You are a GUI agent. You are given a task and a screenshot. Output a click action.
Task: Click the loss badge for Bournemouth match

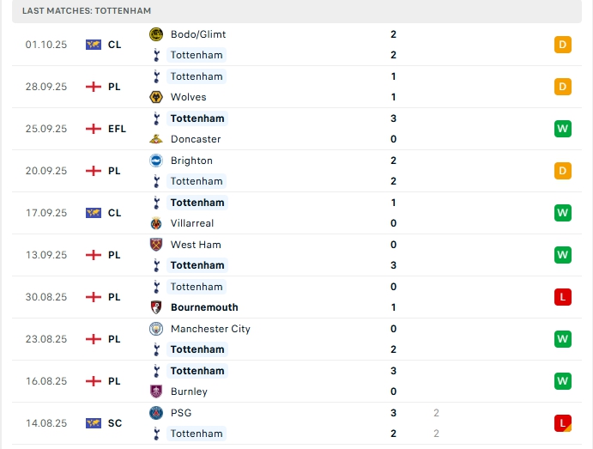coord(563,297)
